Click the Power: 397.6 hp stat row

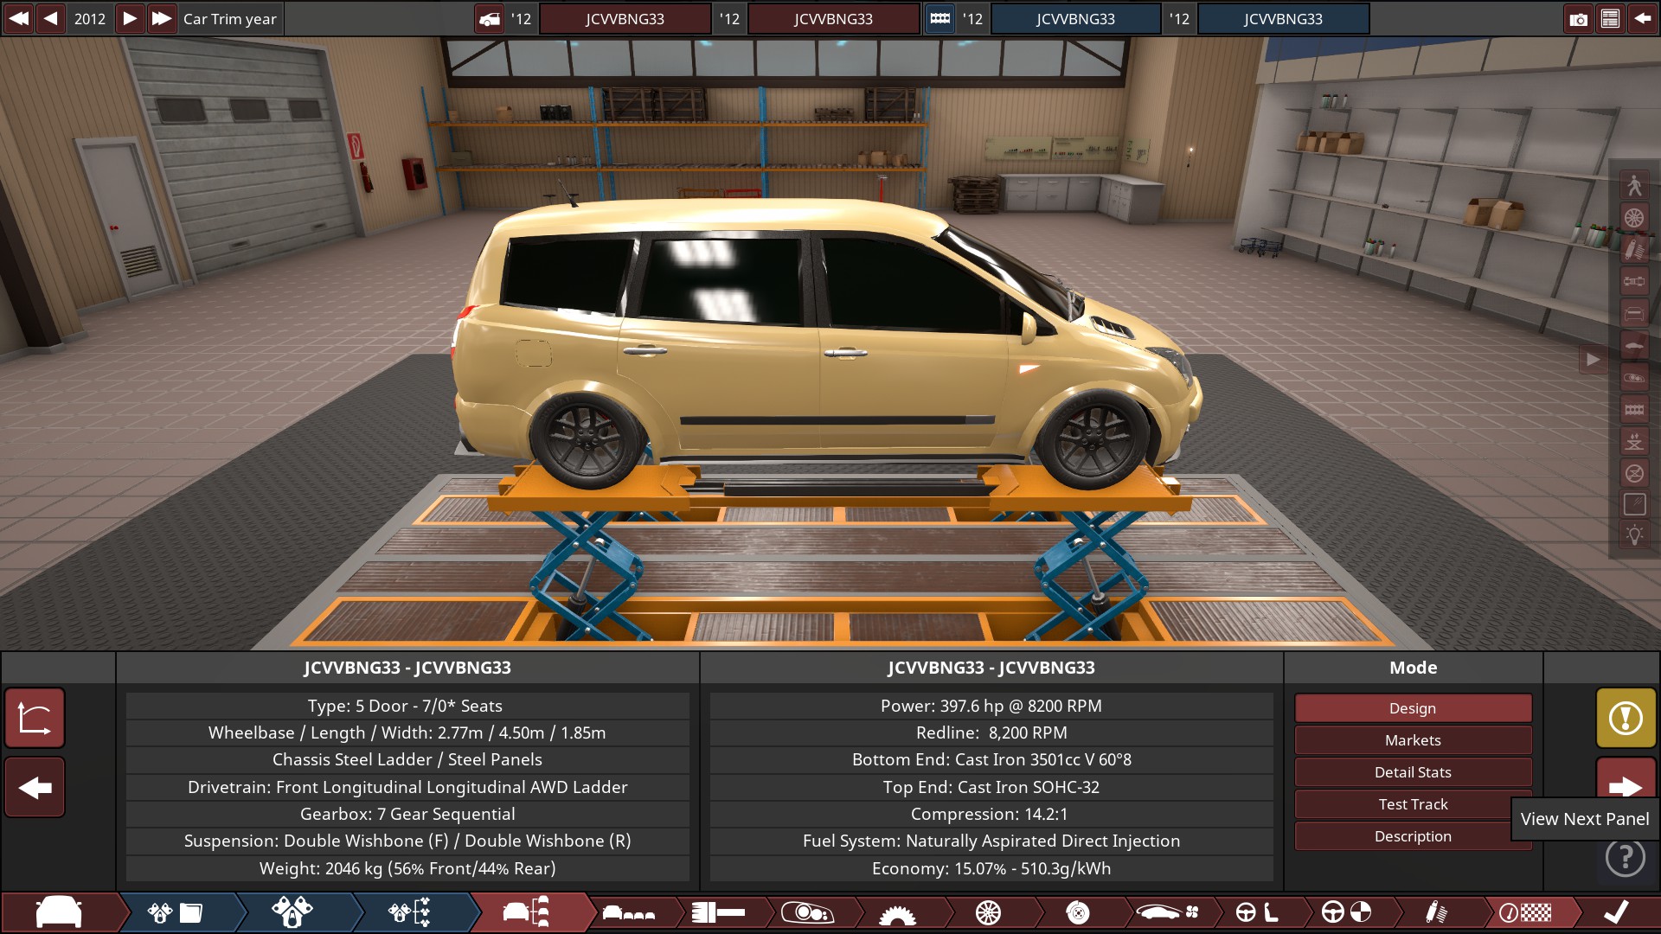(991, 706)
